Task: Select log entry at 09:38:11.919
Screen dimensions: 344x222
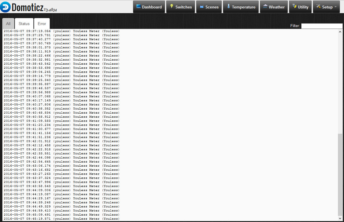Action: tap(62, 52)
